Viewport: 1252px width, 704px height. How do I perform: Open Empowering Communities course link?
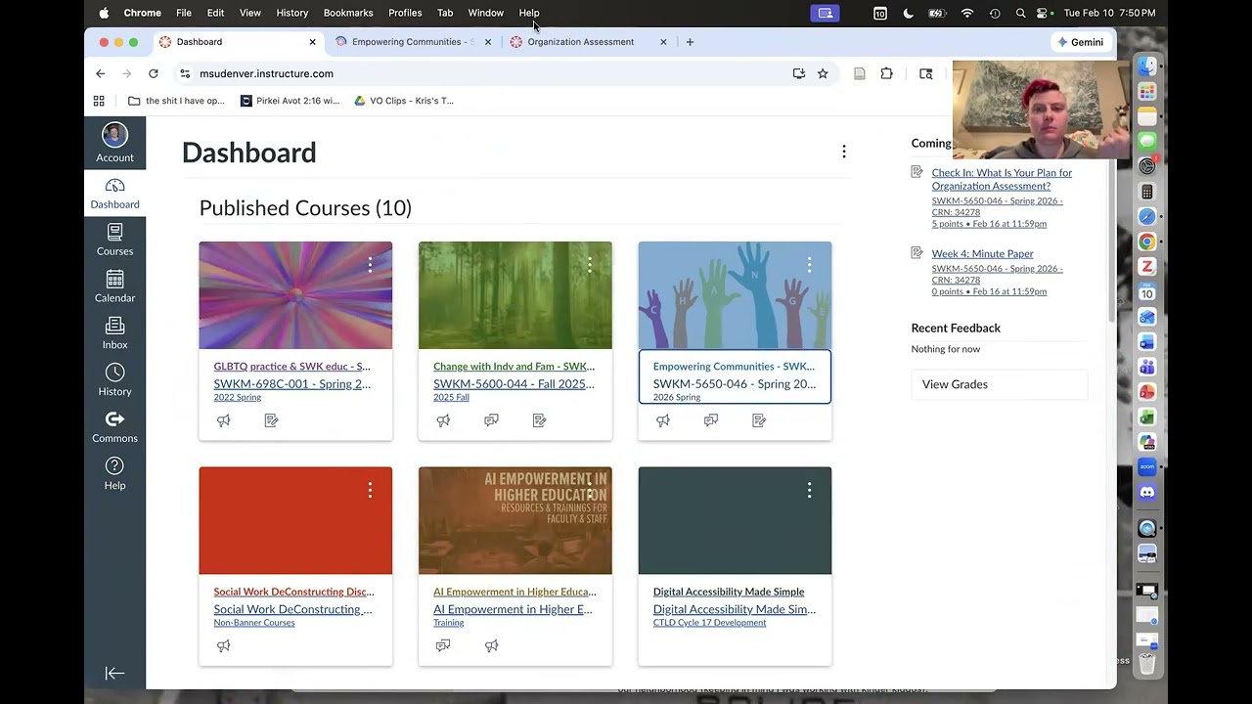click(734, 367)
